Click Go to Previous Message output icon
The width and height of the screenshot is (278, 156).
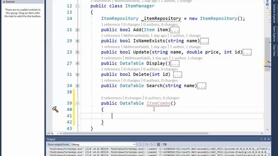(147, 144)
